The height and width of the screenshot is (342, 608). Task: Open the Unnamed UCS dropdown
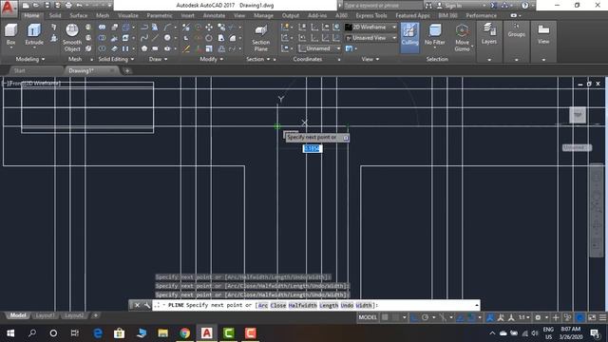[319, 48]
